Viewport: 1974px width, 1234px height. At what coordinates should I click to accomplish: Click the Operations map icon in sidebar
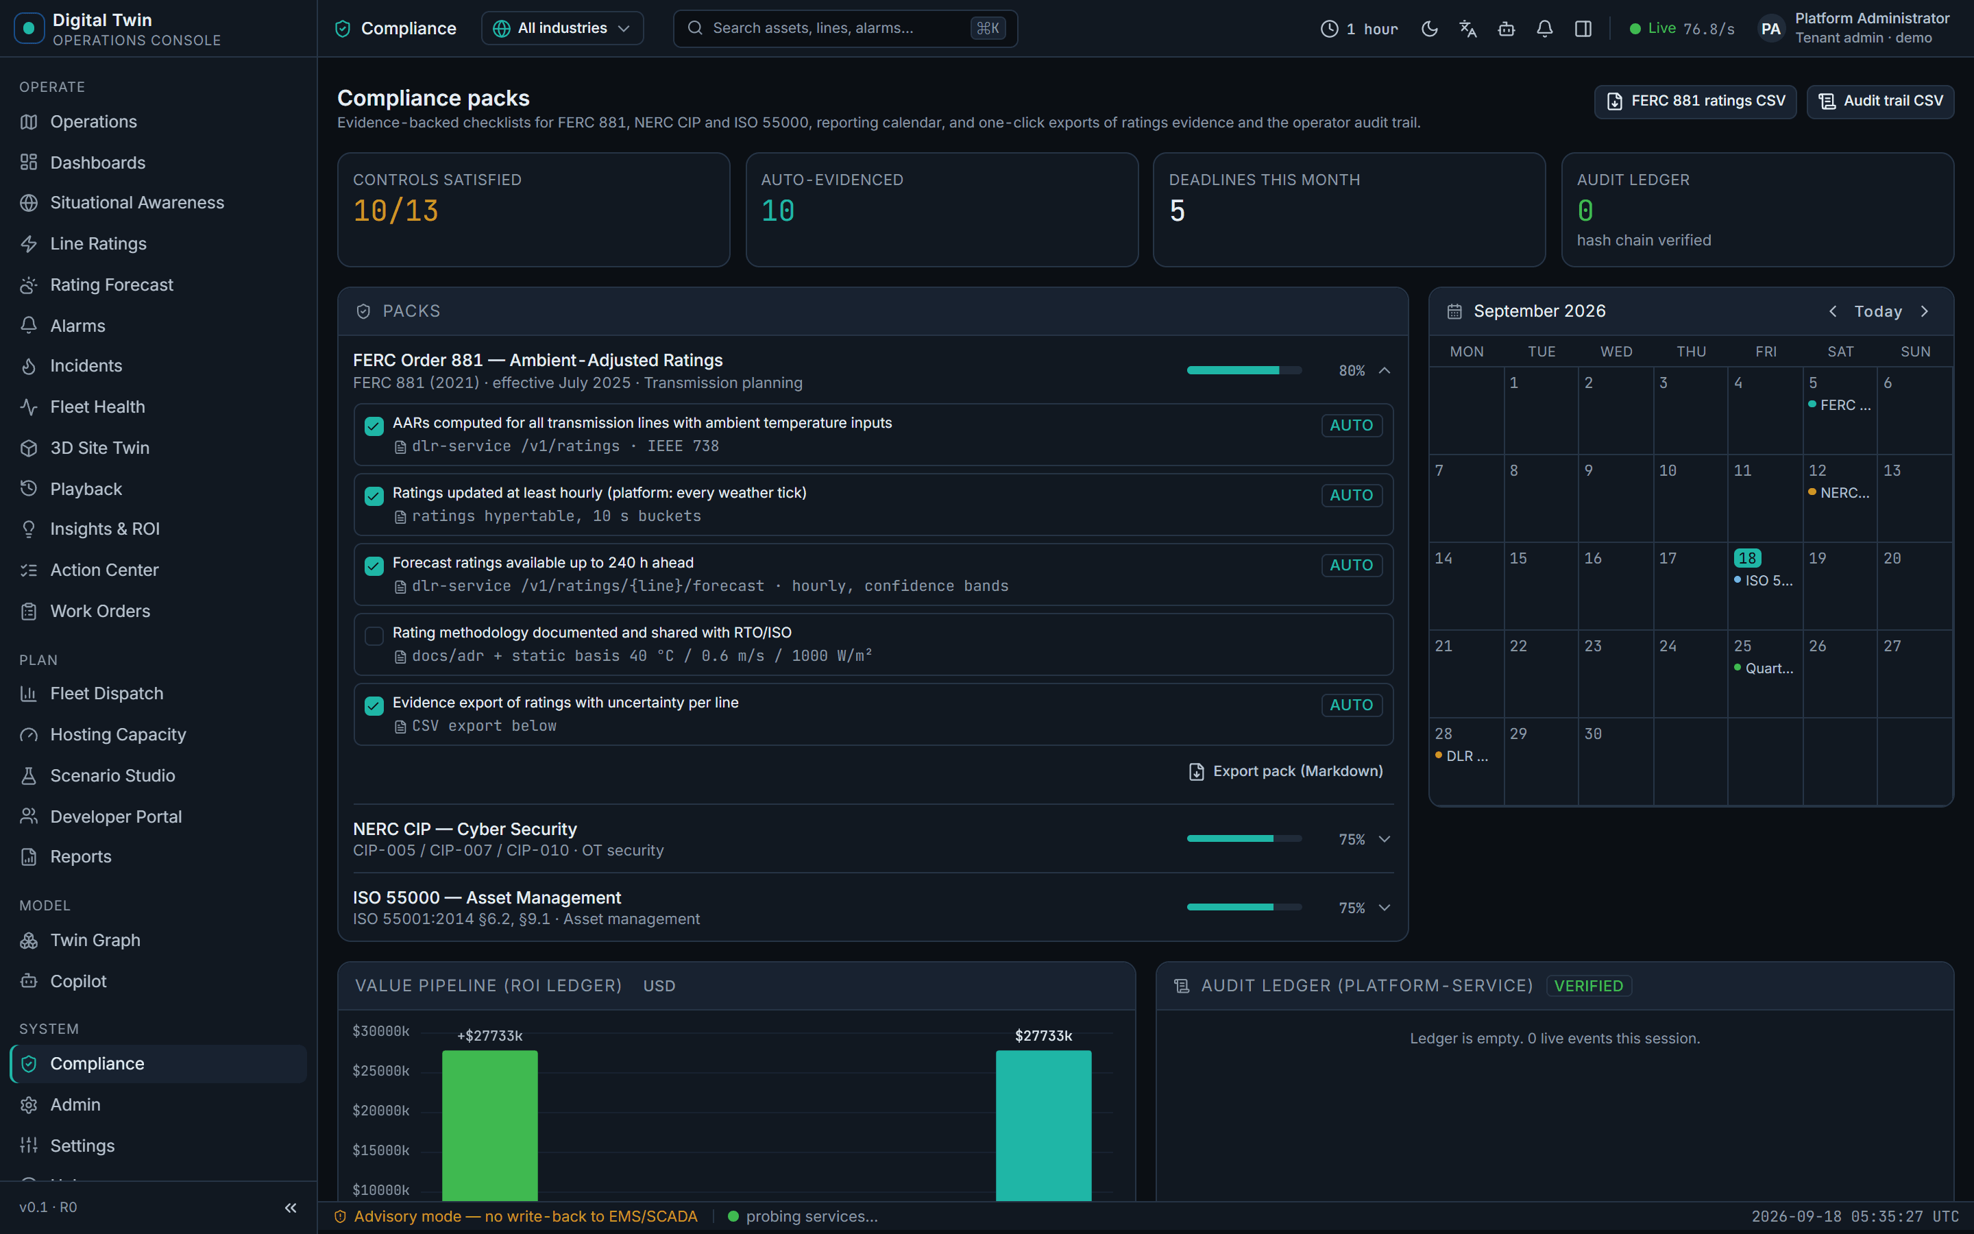29,121
